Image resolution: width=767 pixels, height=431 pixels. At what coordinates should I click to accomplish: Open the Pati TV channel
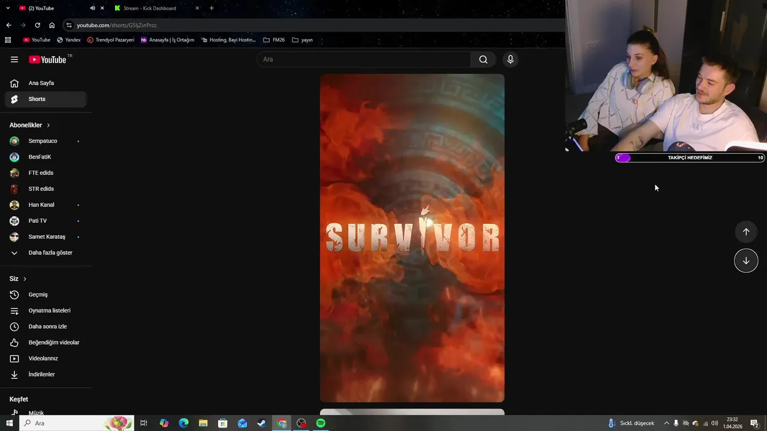click(x=46, y=221)
